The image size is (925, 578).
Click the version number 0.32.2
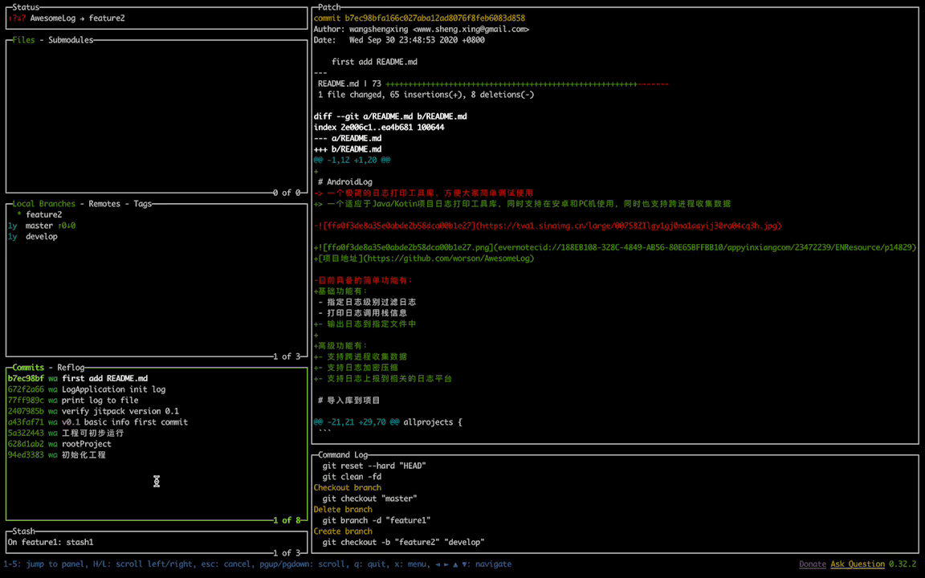903,564
